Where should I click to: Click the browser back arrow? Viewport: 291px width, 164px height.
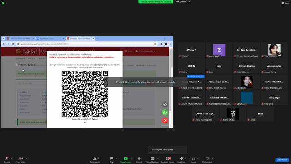(x=4, y=44)
